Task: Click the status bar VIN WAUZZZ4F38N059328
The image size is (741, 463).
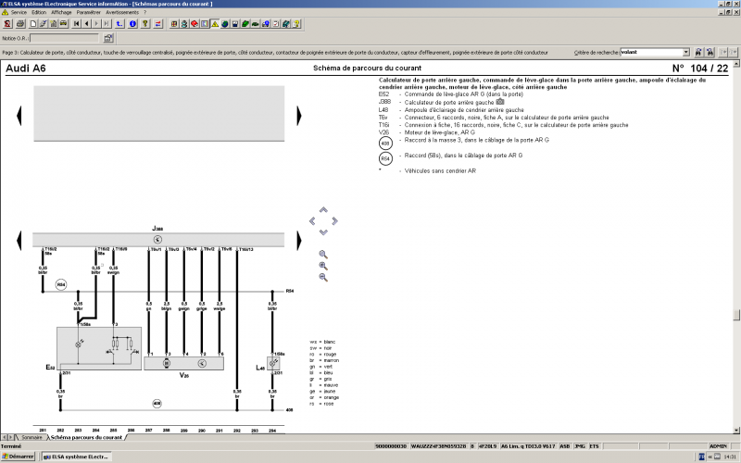Action: 438,446
